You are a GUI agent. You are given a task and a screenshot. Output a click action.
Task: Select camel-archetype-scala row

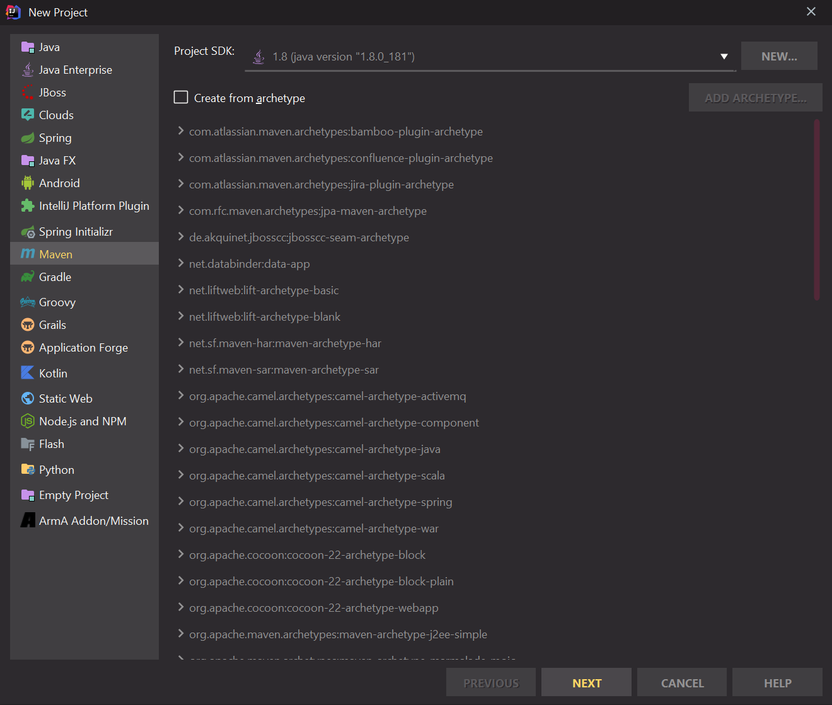(x=492, y=476)
